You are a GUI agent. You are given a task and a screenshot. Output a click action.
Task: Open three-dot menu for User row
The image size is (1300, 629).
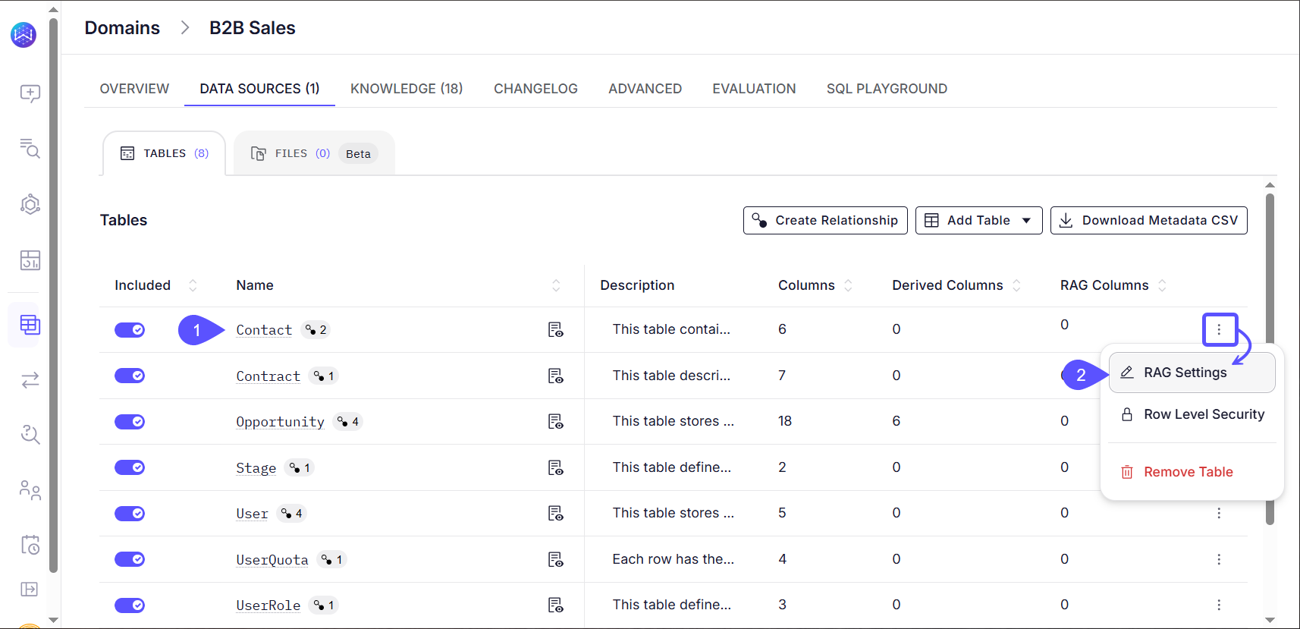click(1219, 513)
